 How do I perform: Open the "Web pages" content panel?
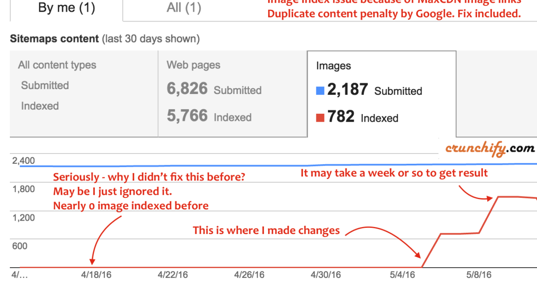(x=233, y=94)
